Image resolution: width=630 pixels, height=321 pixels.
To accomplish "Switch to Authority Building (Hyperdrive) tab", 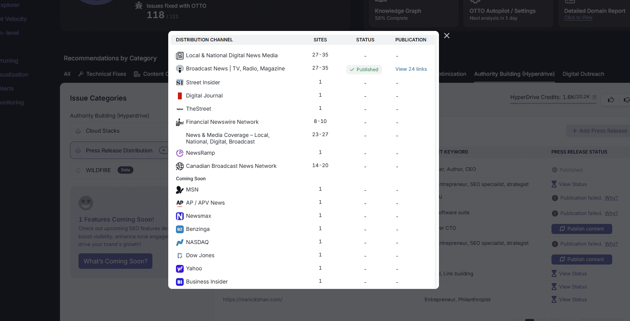I will (514, 74).
